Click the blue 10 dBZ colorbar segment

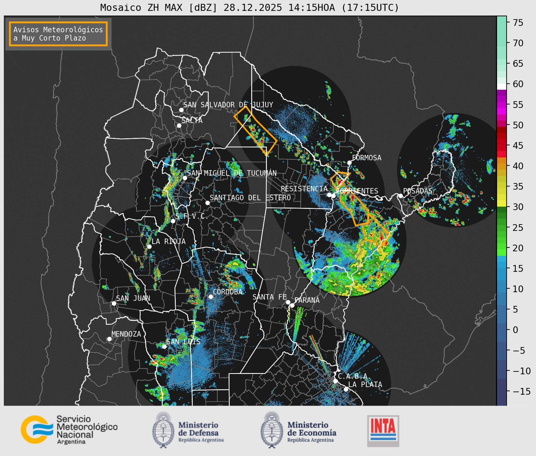(501, 287)
